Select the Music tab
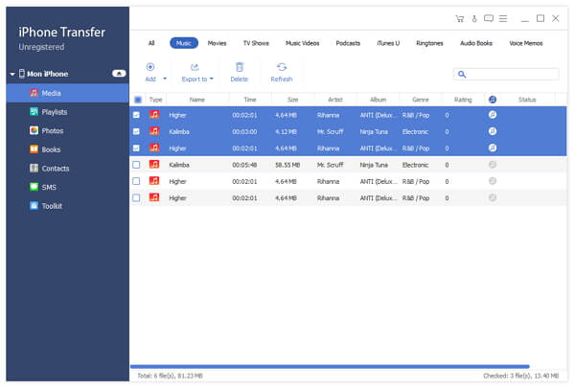 coord(184,43)
